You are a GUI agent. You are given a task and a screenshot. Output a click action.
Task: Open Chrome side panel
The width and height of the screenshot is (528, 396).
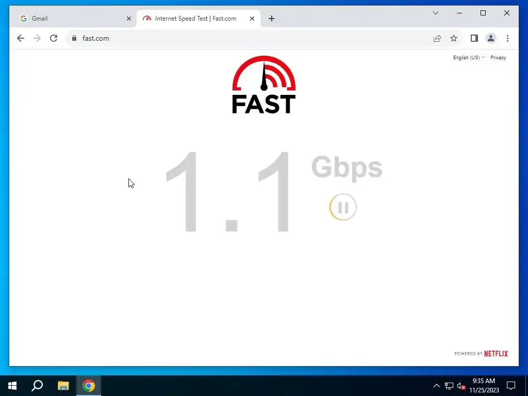tap(474, 38)
